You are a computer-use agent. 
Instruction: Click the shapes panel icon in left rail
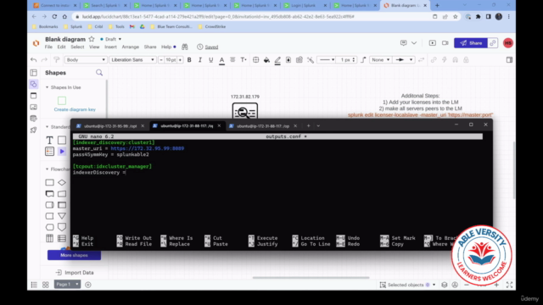pos(34,84)
